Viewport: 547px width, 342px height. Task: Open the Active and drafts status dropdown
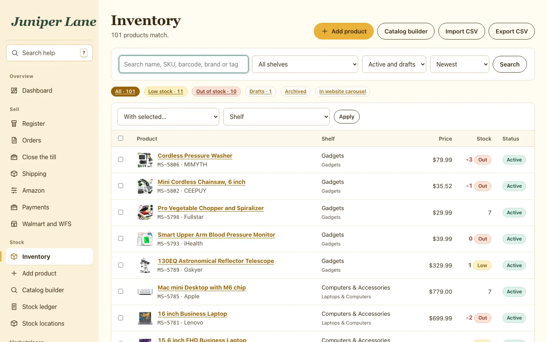394,64
